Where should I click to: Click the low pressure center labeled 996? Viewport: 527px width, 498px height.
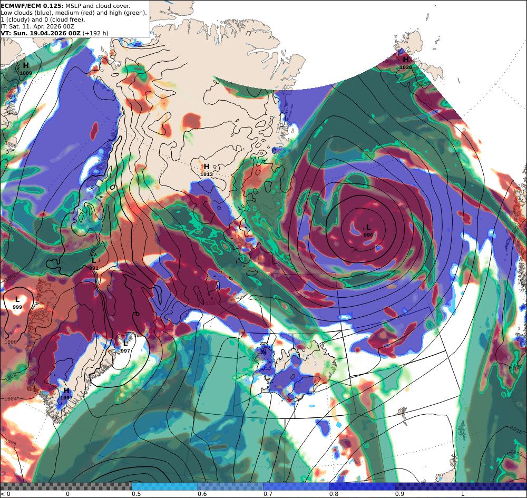click(x=368, y=230)
